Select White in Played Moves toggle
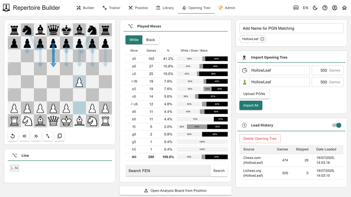The width and height of the screenshot is (351, 197). (x=134, y=40)
